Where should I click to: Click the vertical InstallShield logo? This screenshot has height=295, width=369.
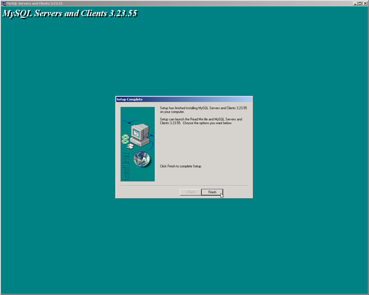point(126,167)
